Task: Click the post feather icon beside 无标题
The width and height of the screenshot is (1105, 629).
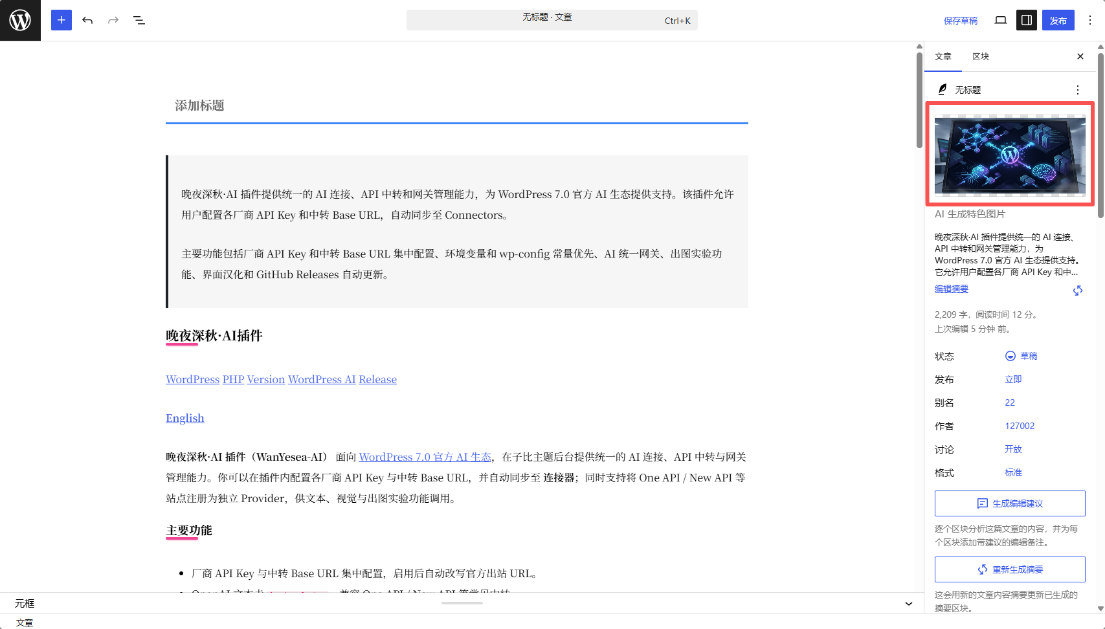Action: [943, 89]
